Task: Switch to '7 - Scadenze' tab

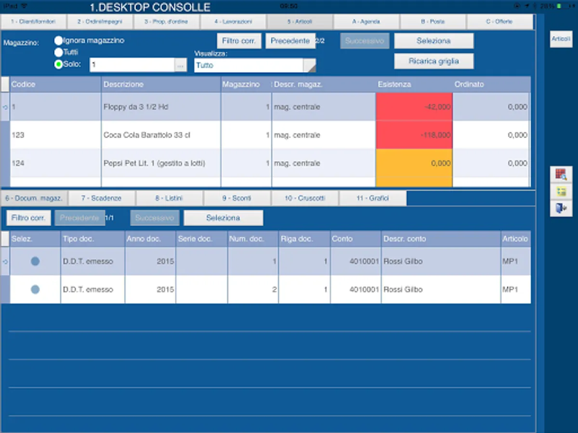Action: click(102, 198)
